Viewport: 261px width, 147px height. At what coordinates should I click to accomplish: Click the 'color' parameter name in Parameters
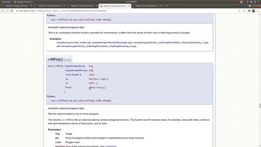(x=58, y=143)
